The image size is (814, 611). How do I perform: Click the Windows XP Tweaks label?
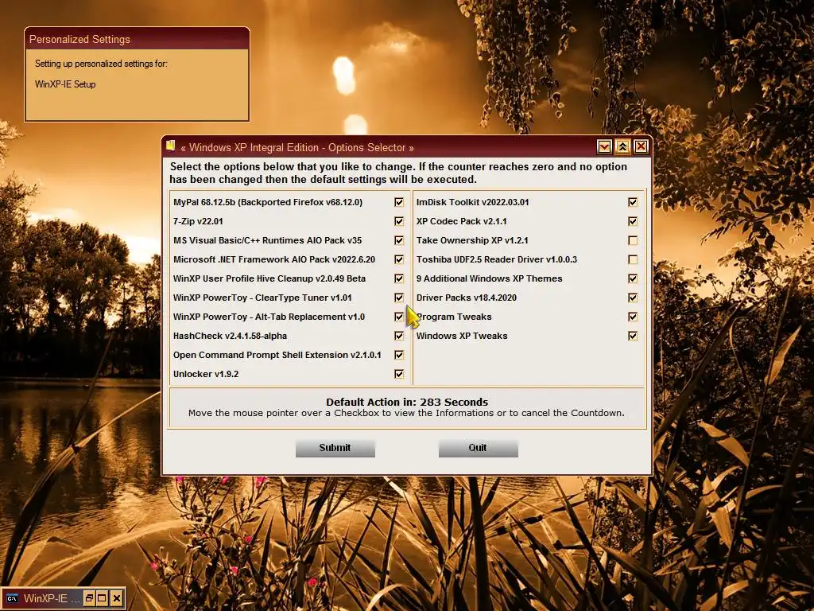click(462, 337)
